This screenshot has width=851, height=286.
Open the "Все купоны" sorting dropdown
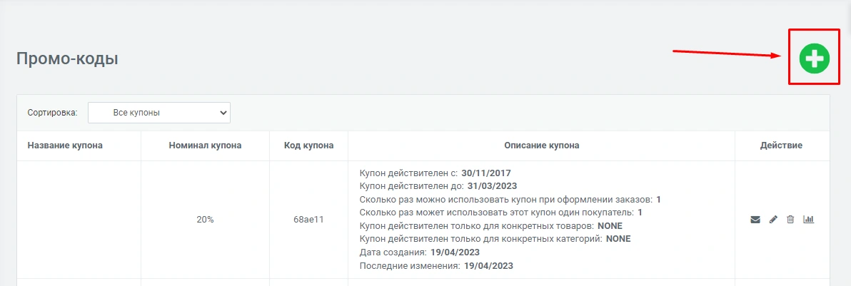[158, 113]
